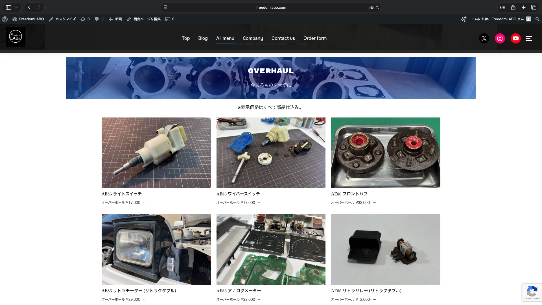The width and height of the screenshot is (542, 305).
Task: Open the translate icon in address bar
Action: click(371, 8)
